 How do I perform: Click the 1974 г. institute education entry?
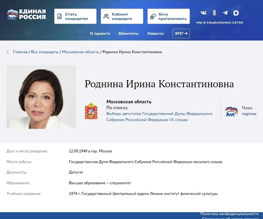(x=143, y=194)
